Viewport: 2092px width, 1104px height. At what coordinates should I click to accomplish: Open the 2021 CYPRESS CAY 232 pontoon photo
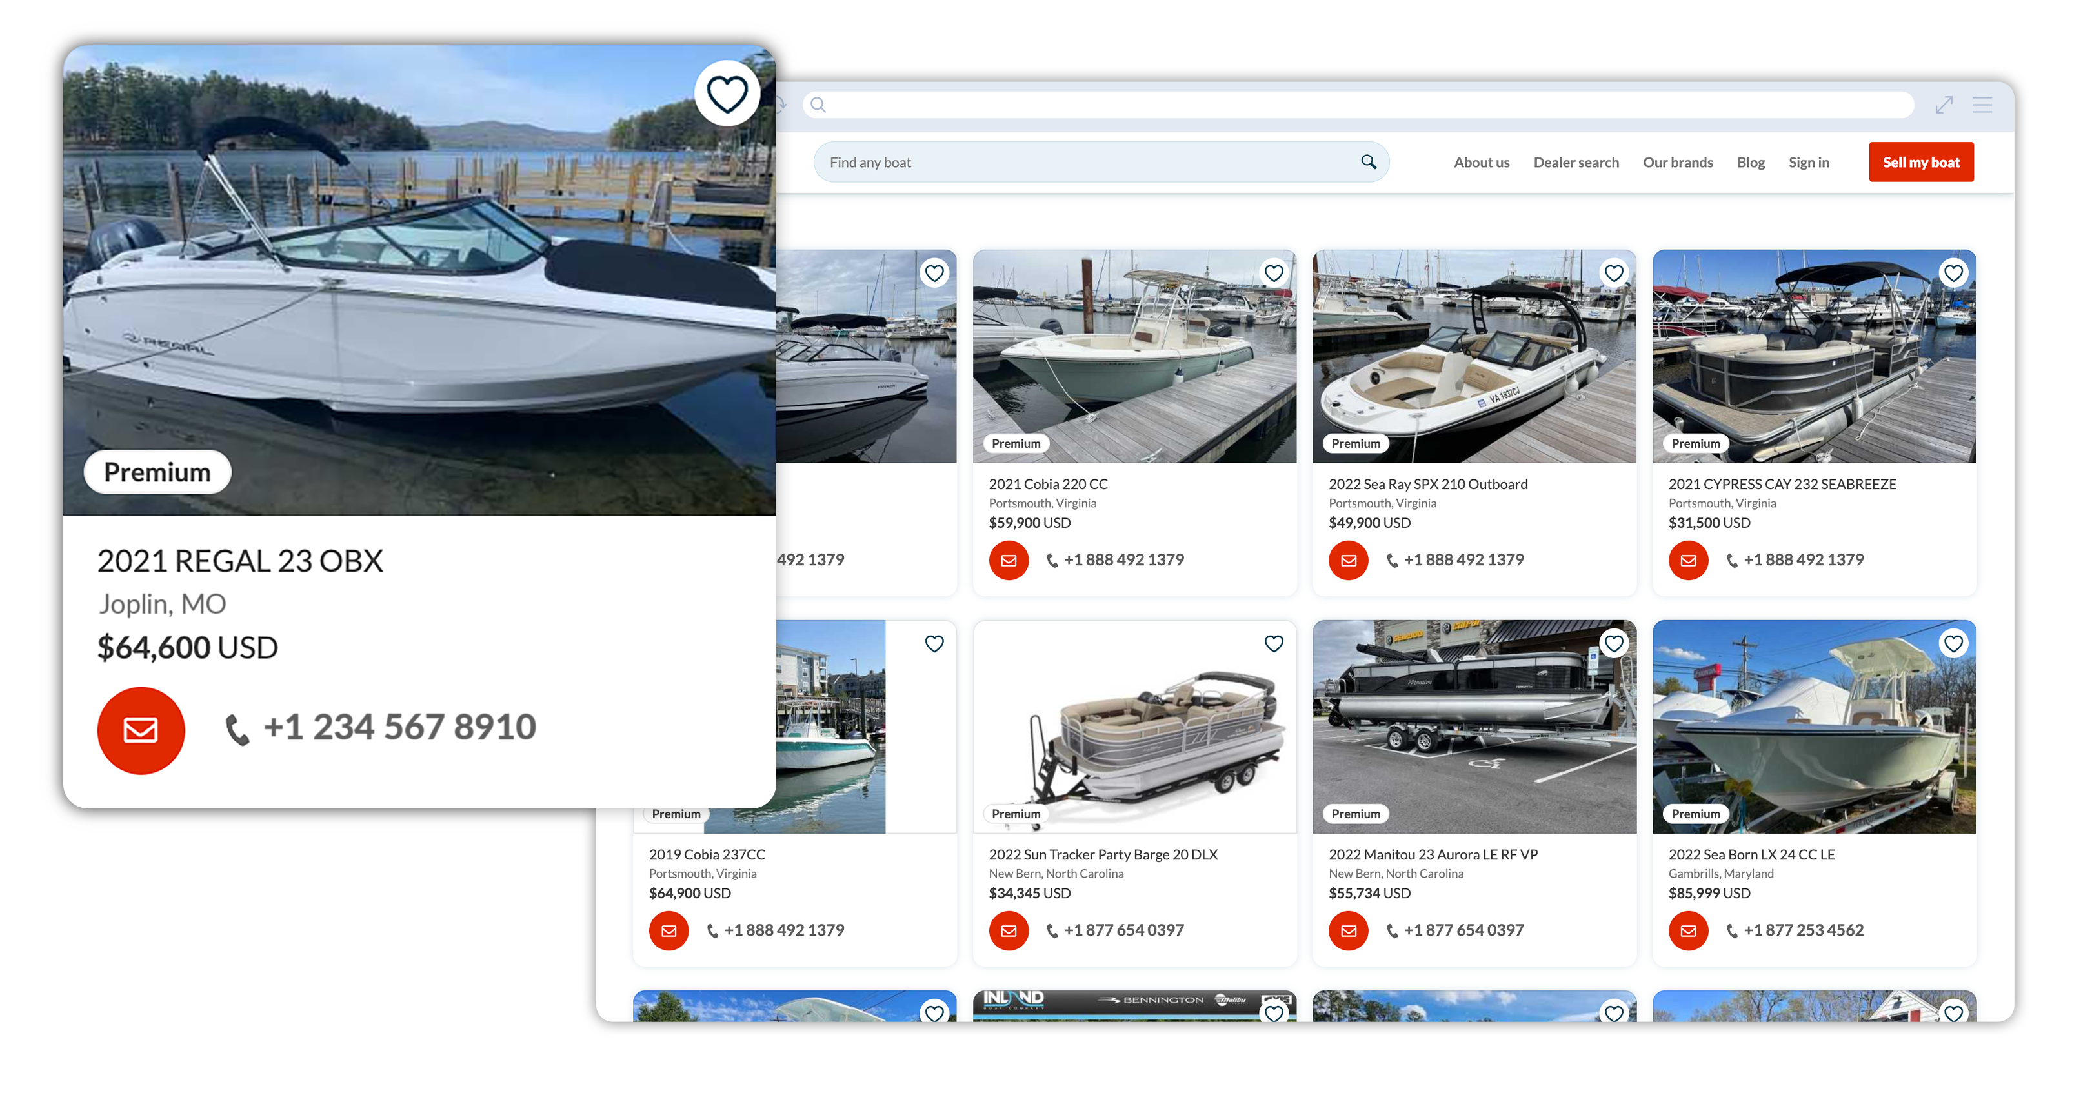point(1815,356)
